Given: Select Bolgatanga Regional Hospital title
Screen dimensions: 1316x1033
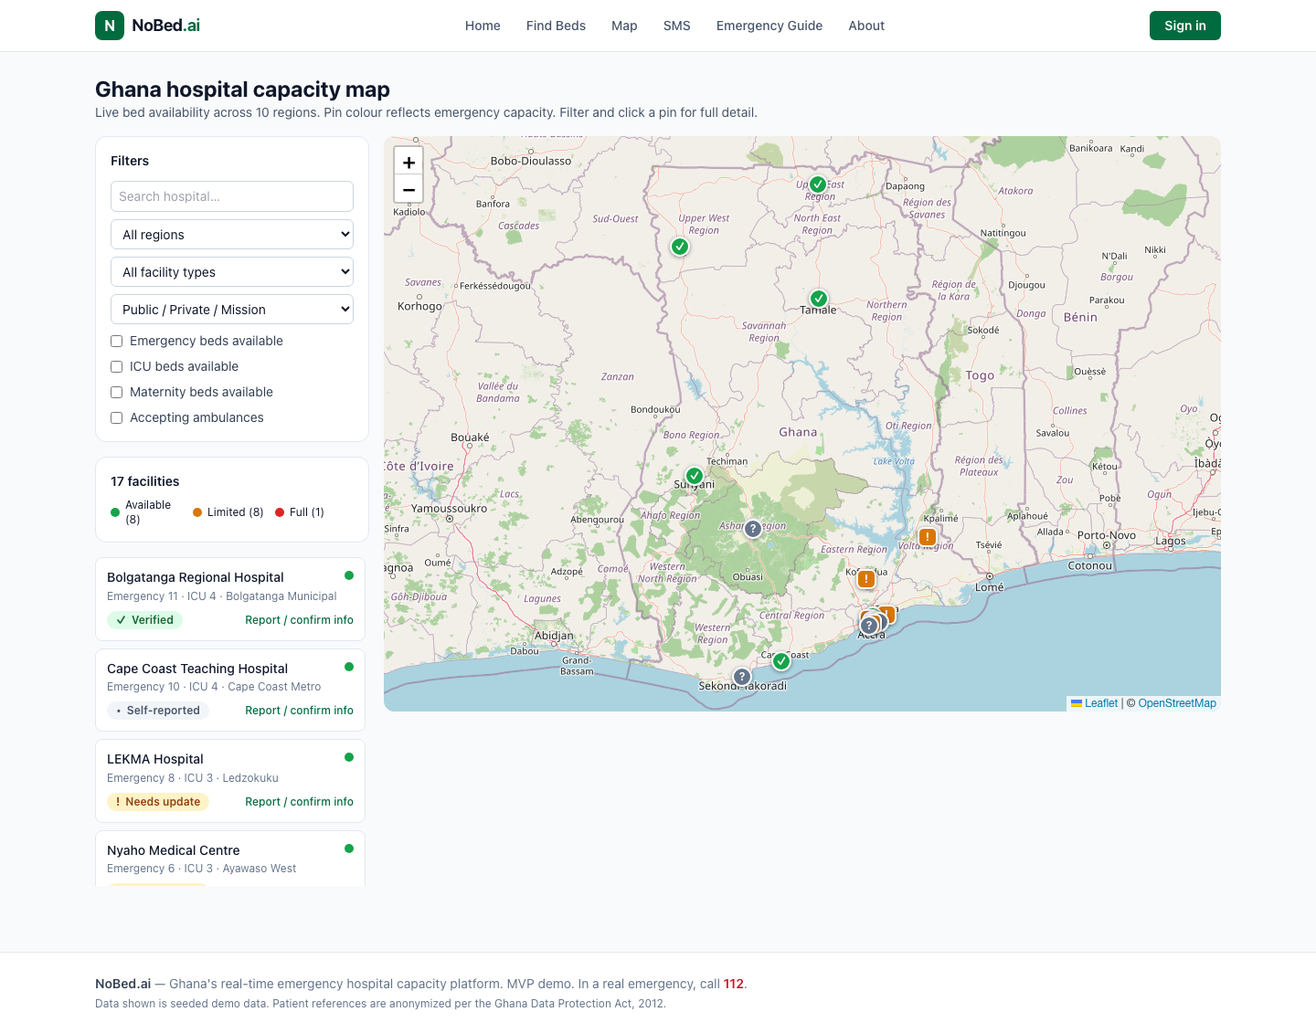Looking at the screenshot, I should pyautogui.click(x=196, y=577).
